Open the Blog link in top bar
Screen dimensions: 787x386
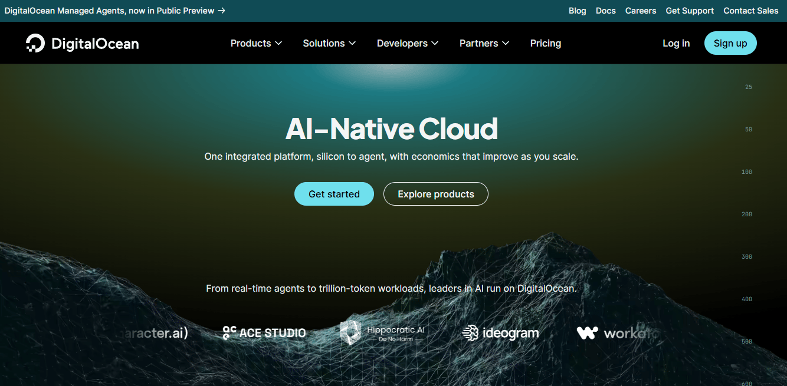click(578, 11)
